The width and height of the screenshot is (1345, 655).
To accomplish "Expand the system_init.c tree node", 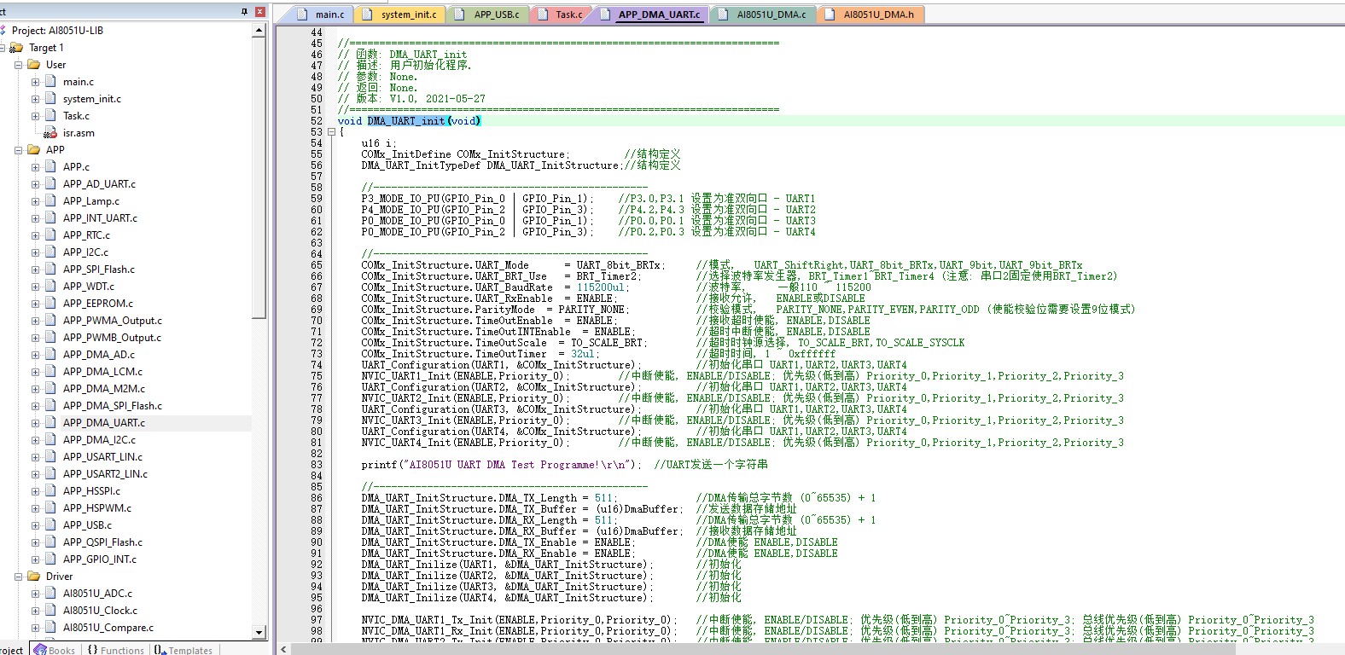I will click(35, 99).
